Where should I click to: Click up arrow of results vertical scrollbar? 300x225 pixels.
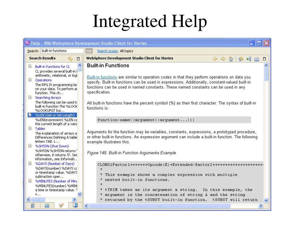(80, 65)
